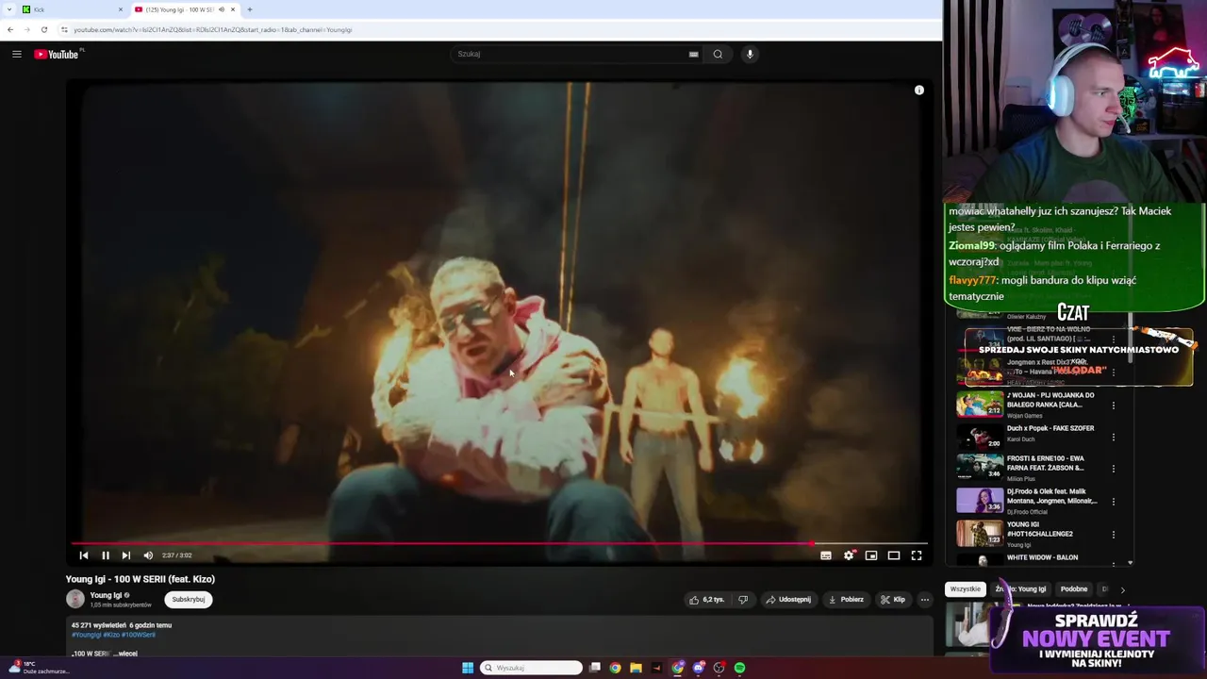Dislike the video with thumbs down

[x=743, y=599]
